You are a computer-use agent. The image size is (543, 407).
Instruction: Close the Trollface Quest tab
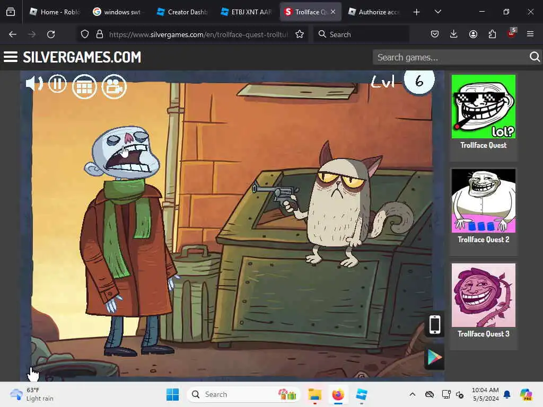333,12
